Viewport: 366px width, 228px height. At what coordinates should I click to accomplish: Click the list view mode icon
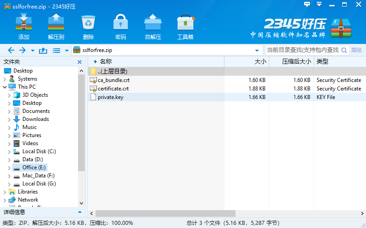(x=57, y=50)
